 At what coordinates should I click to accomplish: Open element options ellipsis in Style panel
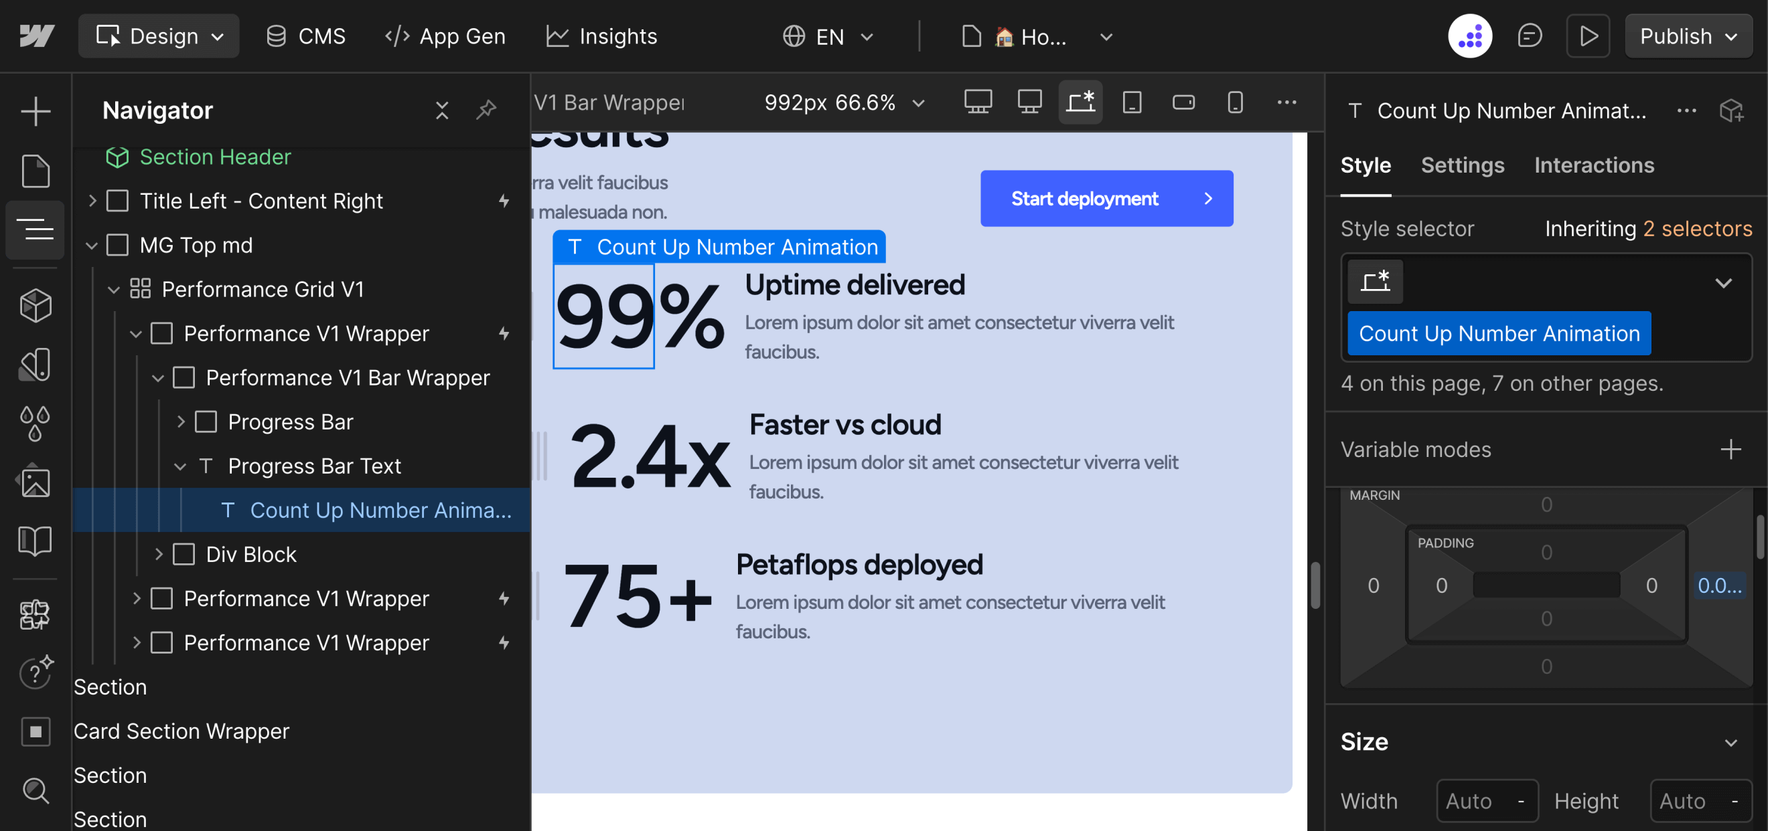(1686, 110)
